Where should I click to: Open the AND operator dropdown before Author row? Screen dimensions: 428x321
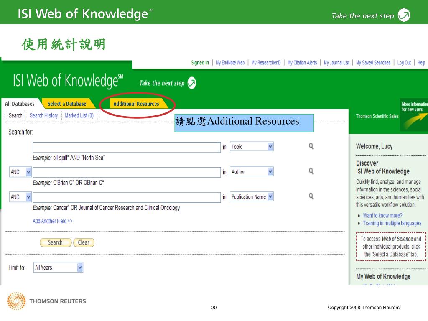20,172
